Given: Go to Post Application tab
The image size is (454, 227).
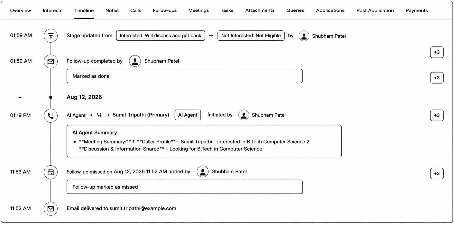Looking at the screenshot, I should (375, 10).
